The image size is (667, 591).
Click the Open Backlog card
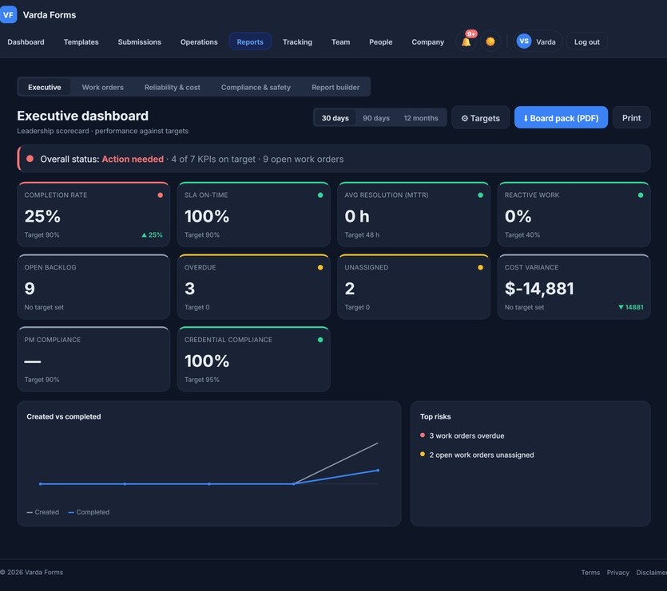93,287
